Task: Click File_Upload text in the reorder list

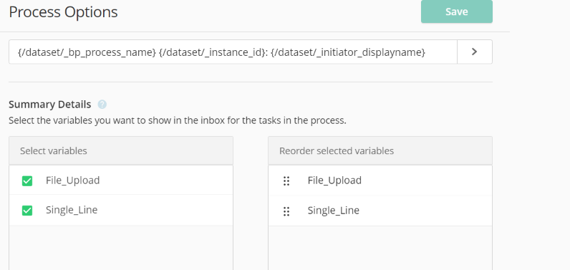Action: click(334, 180)
